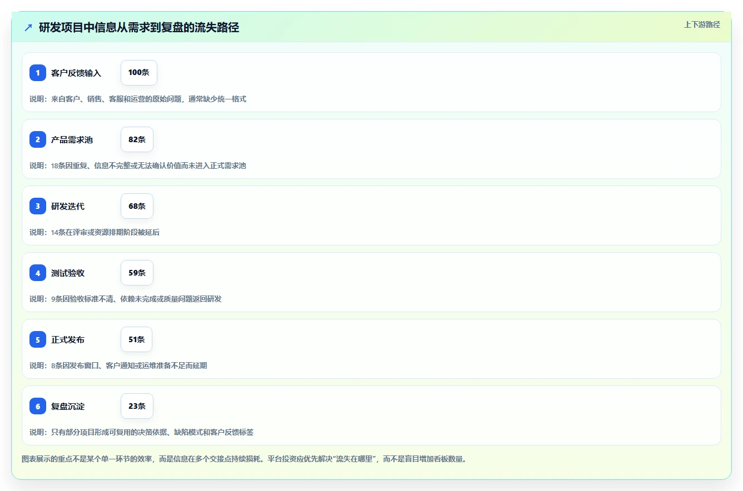
Task: Select step number badge 6
Action: click(x=38, y=406)
